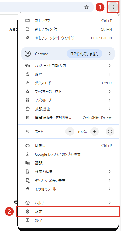Open 設定 from the menu

click(x=68, y=212)
